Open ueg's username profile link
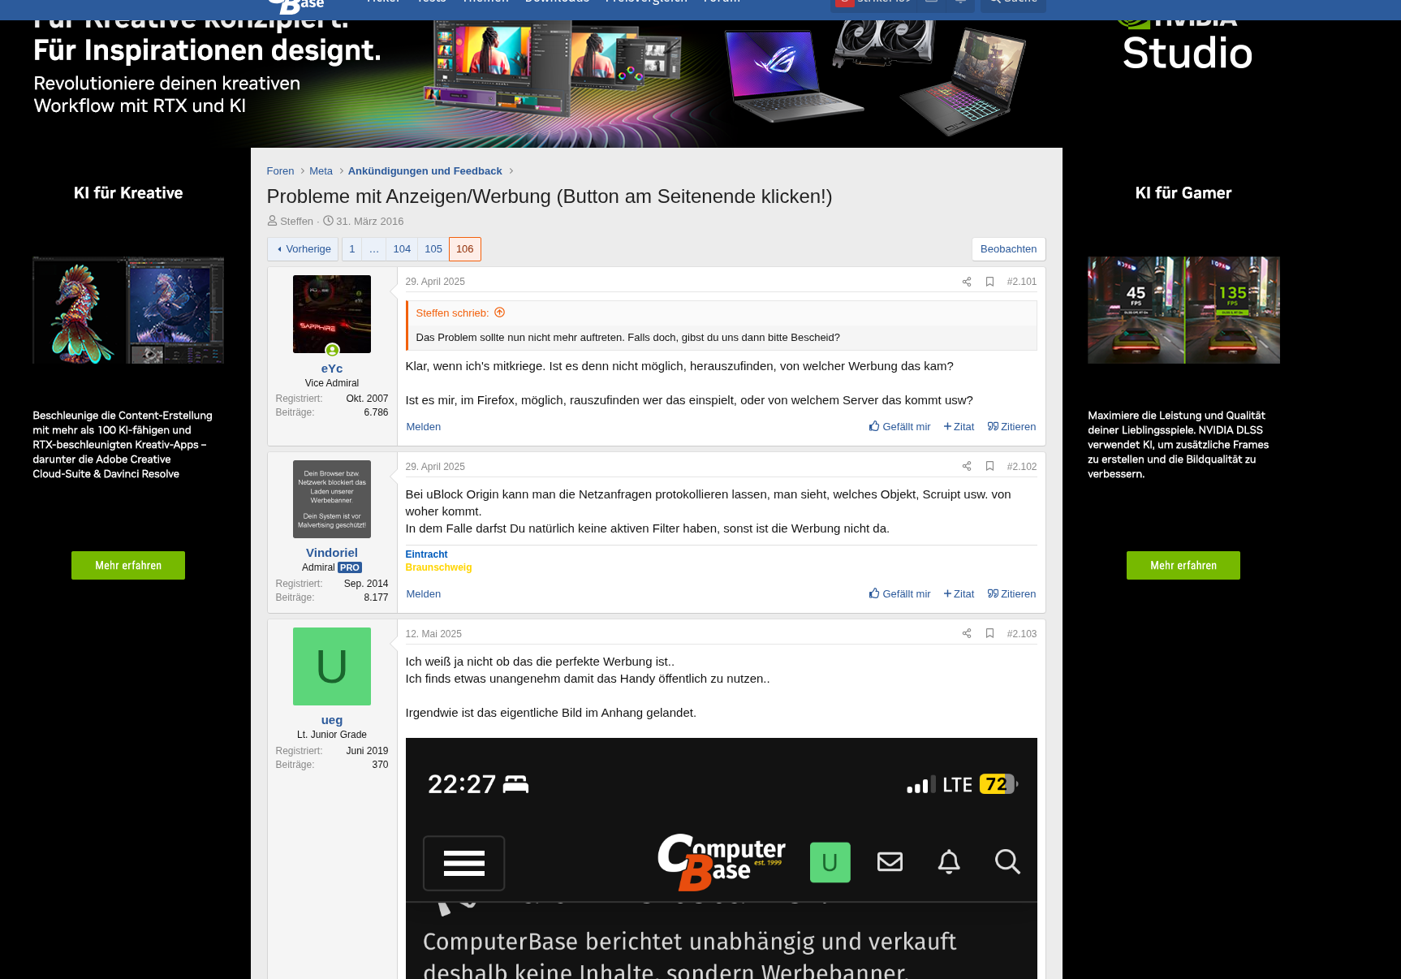This screenshot has width=1401, height=979. (x=332, y=720)
